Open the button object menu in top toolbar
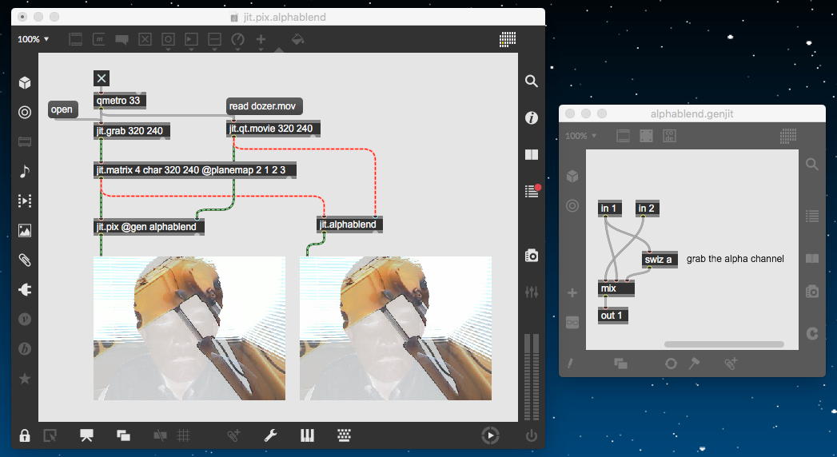 pos(168,40)
